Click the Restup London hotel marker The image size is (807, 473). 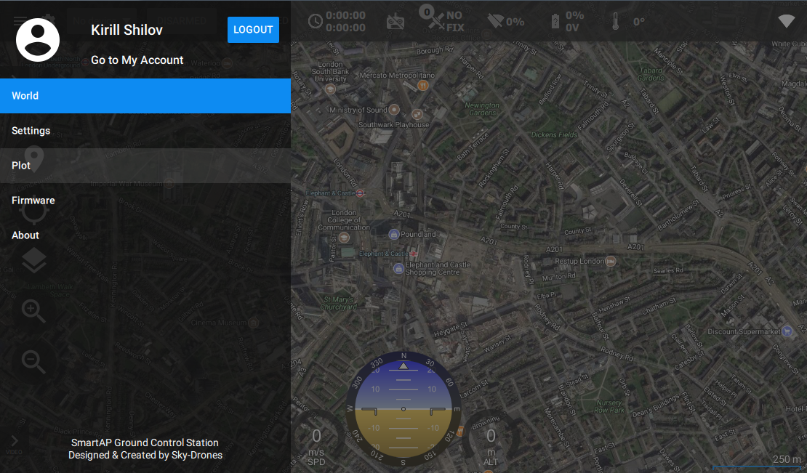click(x=611, y=261)
